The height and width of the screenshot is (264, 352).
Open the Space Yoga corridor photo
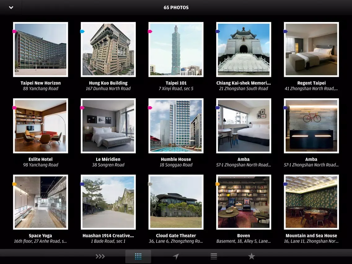[x=40, y=202]
